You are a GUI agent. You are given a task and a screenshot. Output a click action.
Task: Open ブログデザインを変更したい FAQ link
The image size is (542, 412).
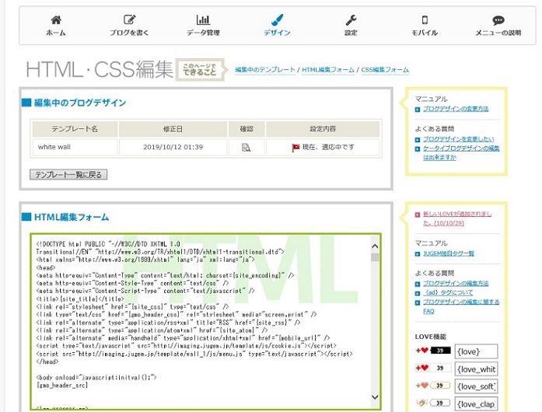pyautogui.click(x=458, y=139)
